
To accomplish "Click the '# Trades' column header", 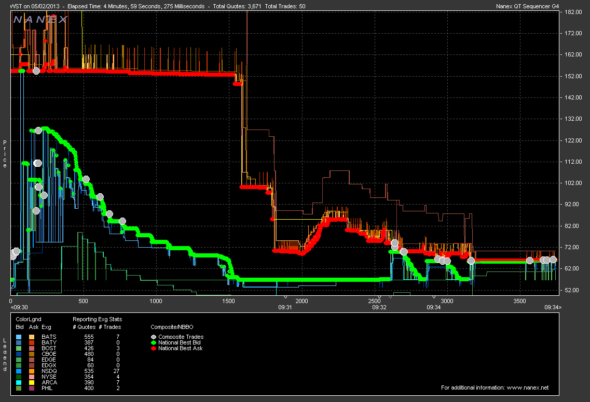I will 110,327.
